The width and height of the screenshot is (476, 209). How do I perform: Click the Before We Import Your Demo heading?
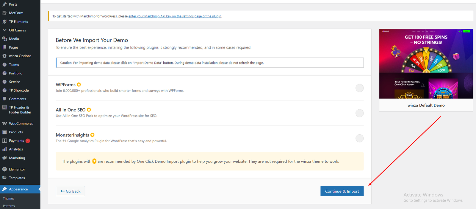pos(92,40)
